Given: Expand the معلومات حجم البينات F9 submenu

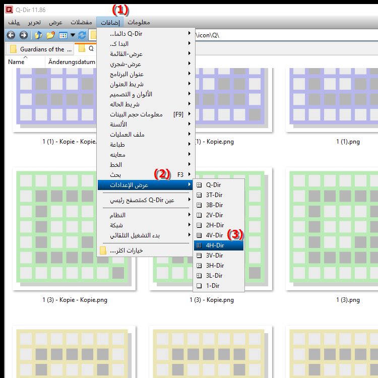Looking at the screenshot, I should pos(145,114).
